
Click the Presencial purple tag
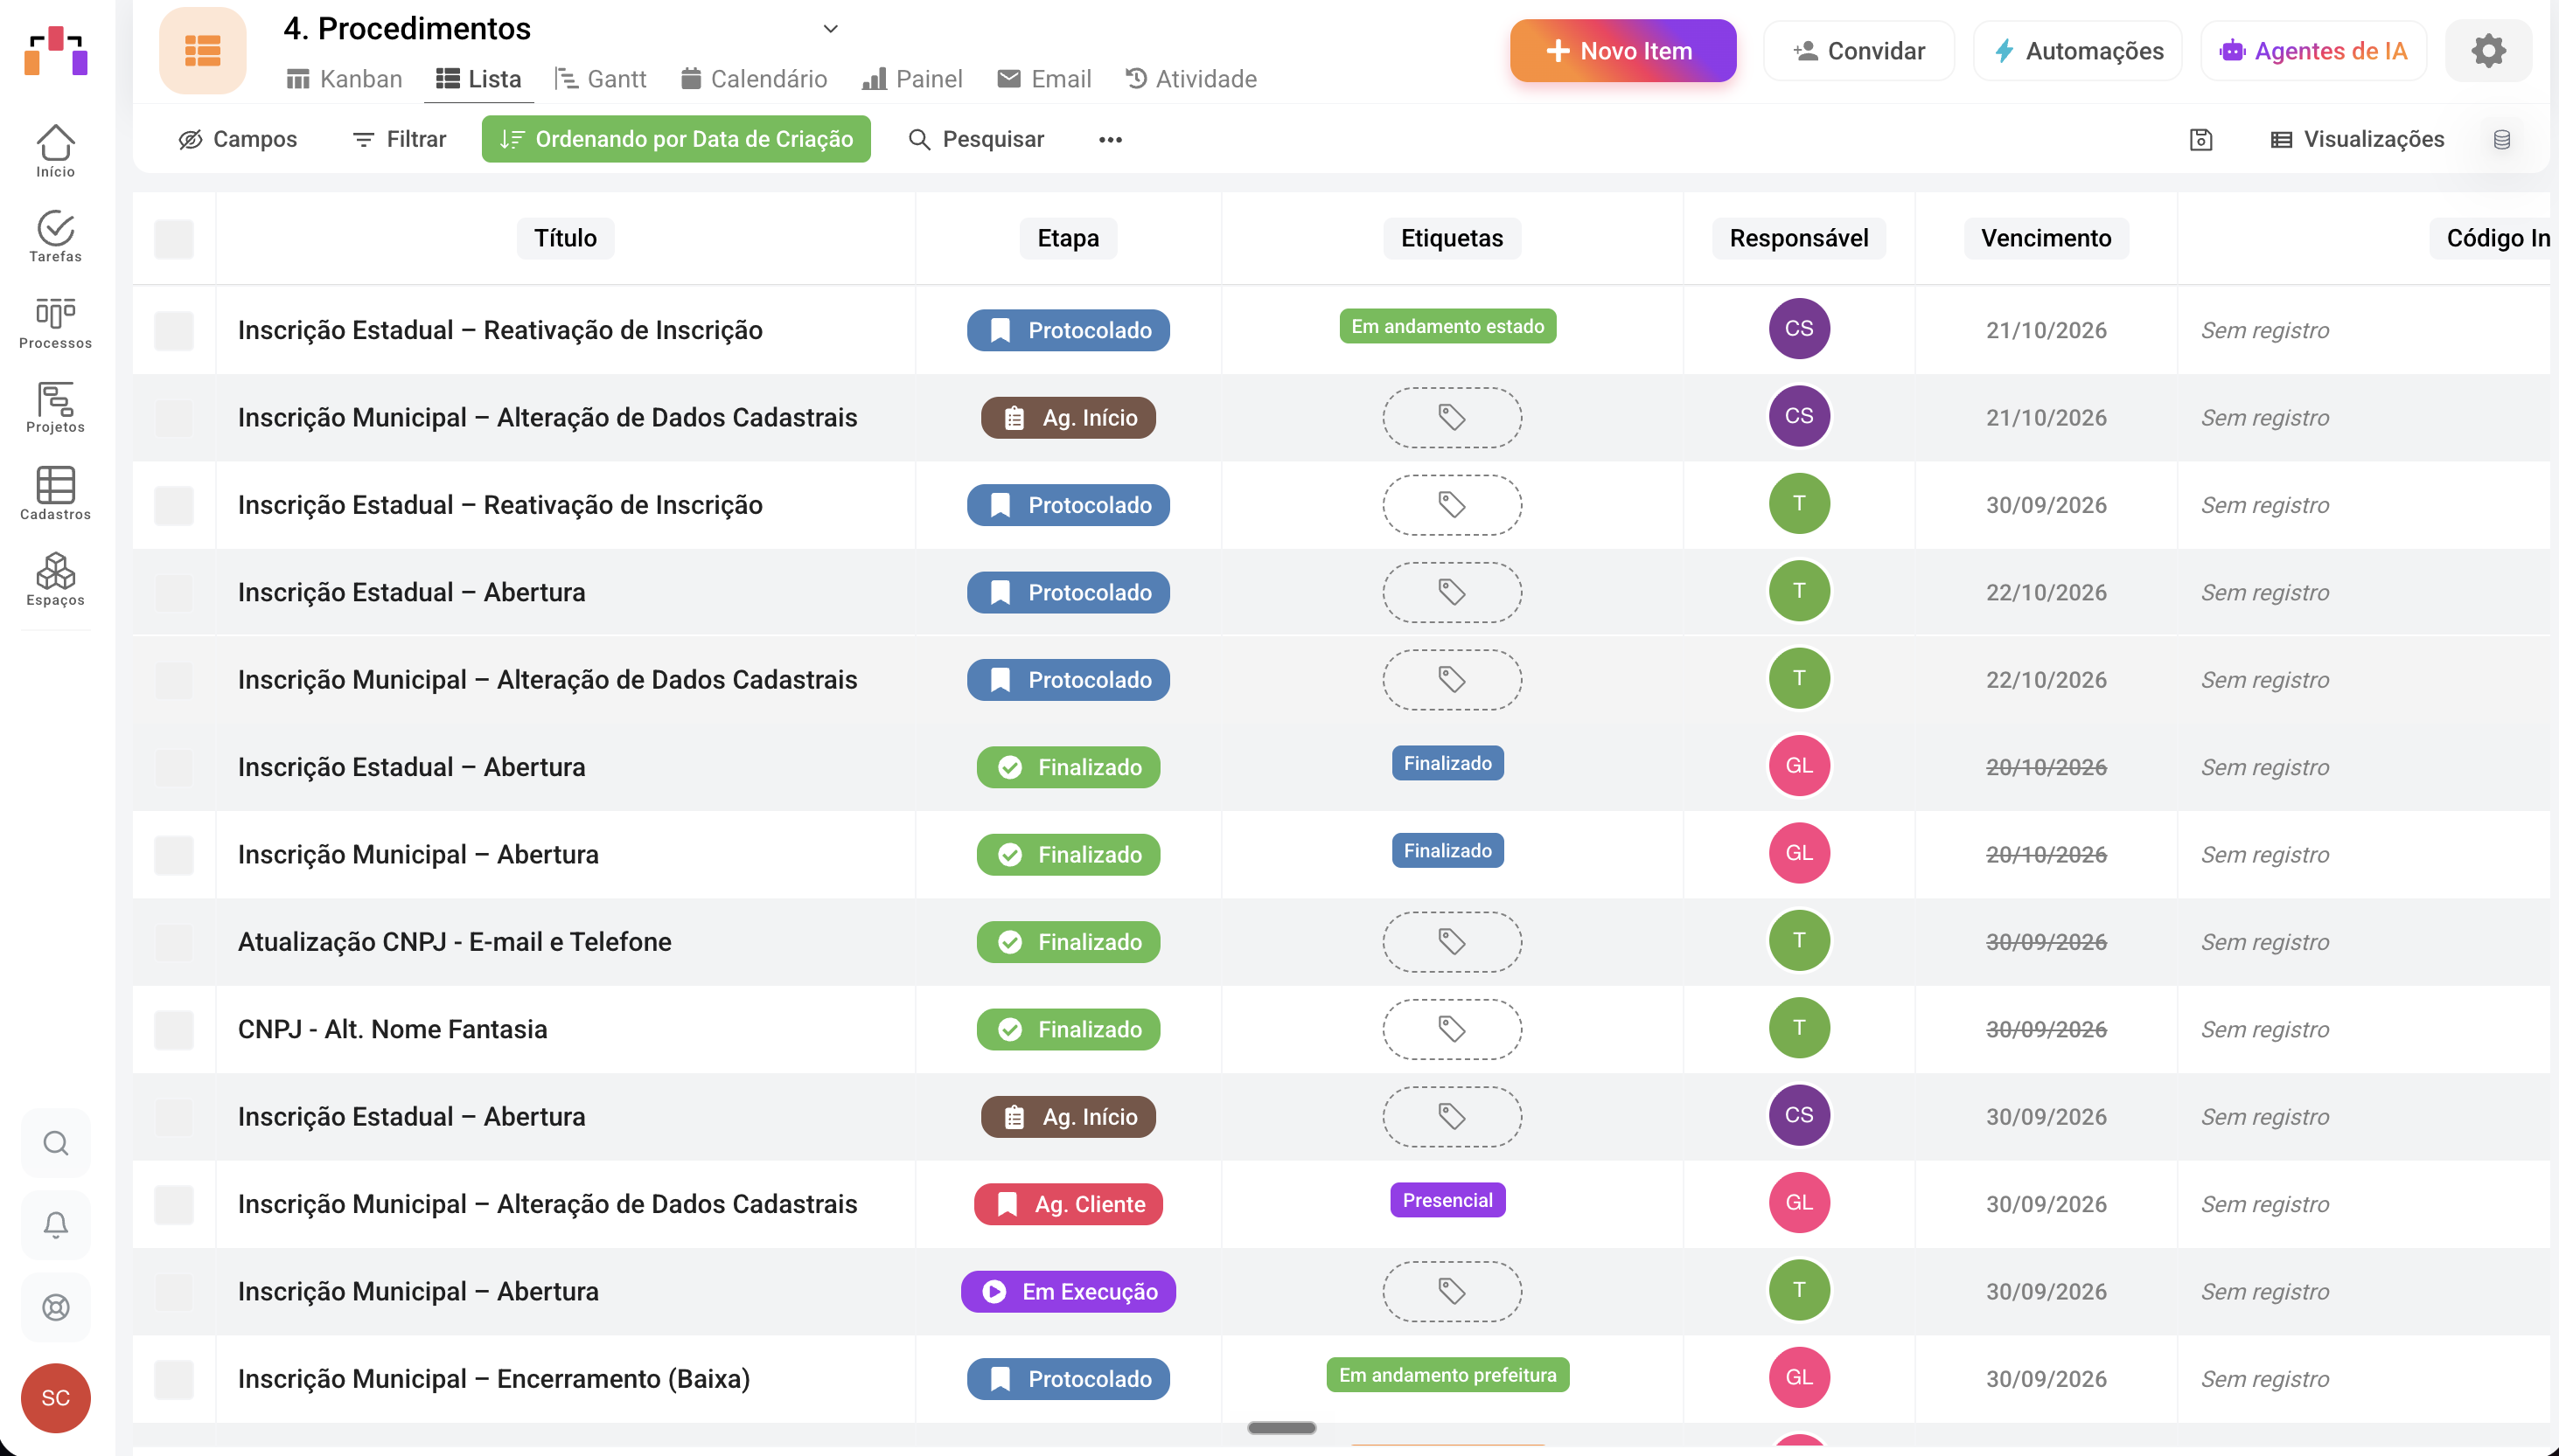pyautogui.click(x=1447, y=1200)
